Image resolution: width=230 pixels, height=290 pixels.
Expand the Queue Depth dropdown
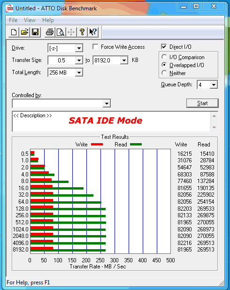click(x=214, y=85)
